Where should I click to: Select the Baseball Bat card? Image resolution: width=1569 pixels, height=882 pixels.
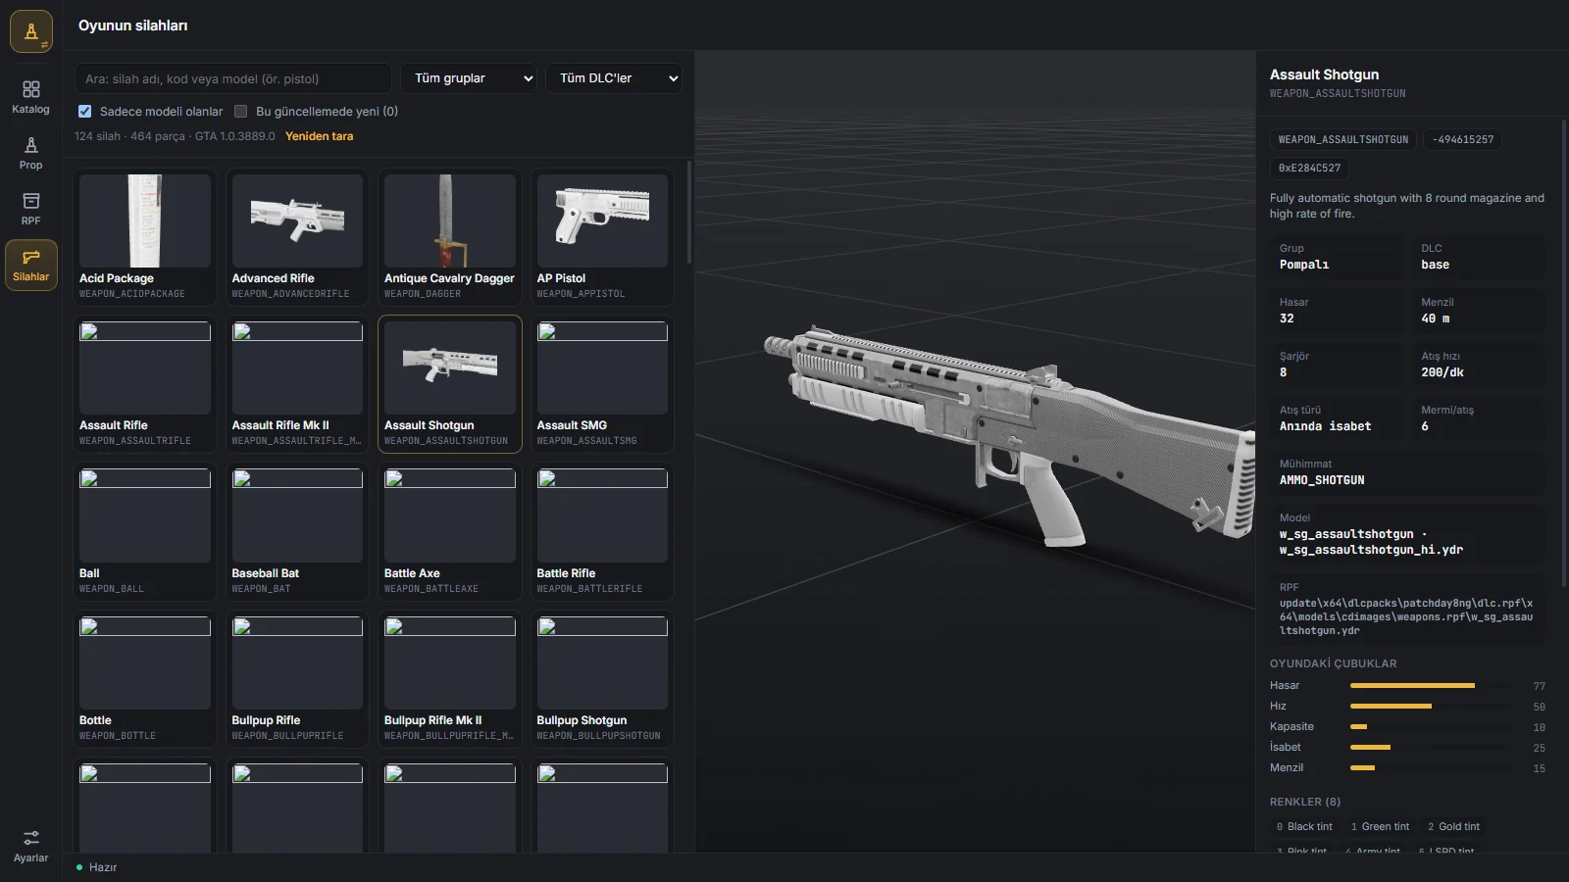(297, 532)
